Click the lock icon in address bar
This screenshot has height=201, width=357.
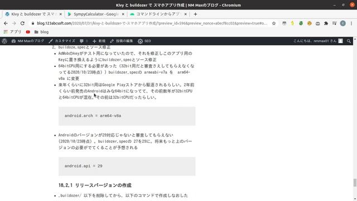[33, 23]
